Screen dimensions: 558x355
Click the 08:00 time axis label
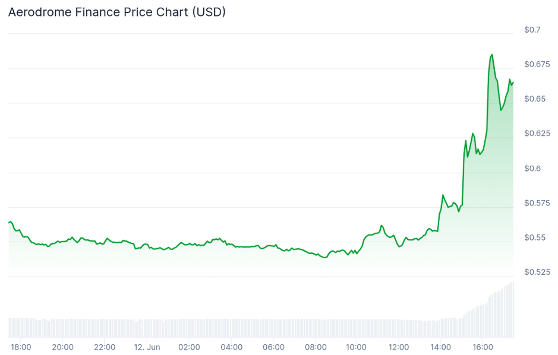click(x=316, y=347)
